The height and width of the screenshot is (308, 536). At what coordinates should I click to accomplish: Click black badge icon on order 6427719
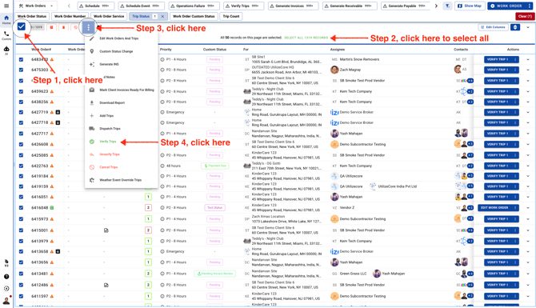point(58,112)
